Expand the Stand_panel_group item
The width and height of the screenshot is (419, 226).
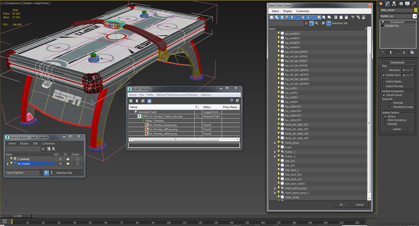pos(275,188)
